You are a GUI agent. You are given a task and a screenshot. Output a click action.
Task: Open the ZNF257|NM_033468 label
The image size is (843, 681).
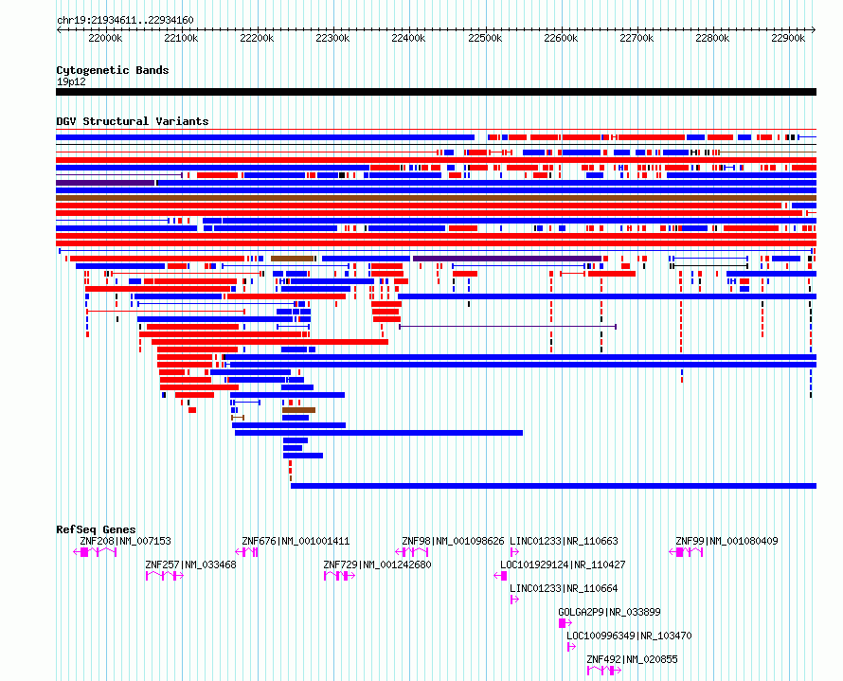tap(190, 565)
